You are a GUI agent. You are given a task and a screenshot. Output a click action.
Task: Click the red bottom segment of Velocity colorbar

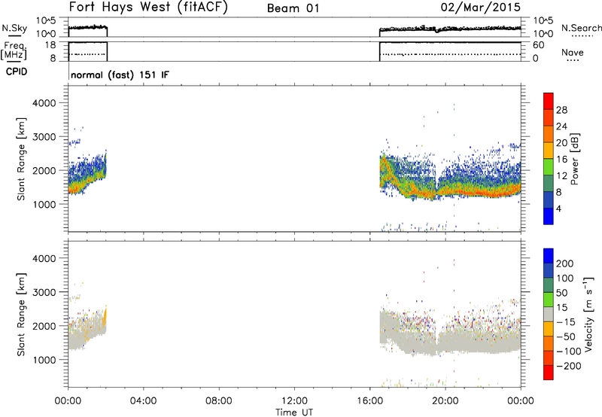click(549, 373)
